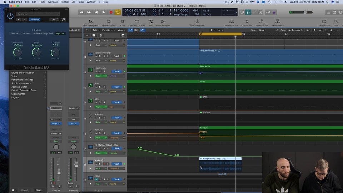Click the plugin link chain icon
Viewport: 343px width, 193px height.
tap(63, 19)
